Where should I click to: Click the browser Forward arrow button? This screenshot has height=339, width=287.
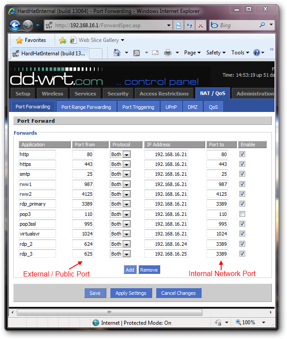(x=28, y=25)
